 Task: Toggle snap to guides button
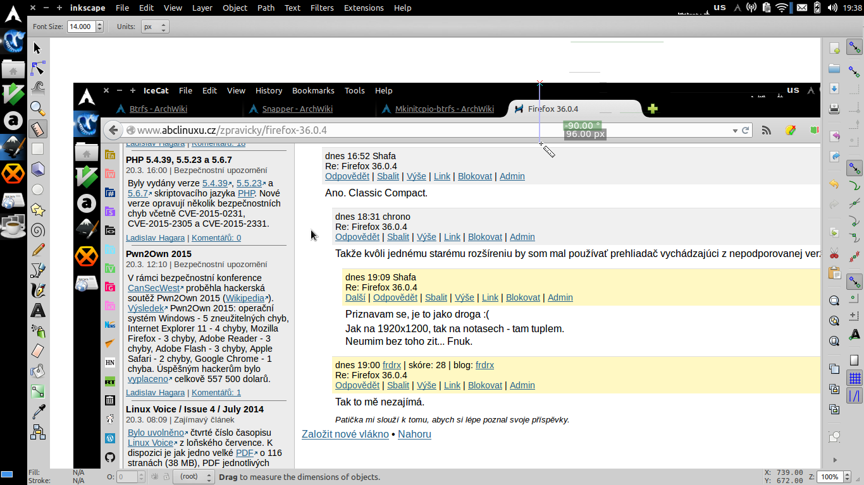click(x=855, y=396)
